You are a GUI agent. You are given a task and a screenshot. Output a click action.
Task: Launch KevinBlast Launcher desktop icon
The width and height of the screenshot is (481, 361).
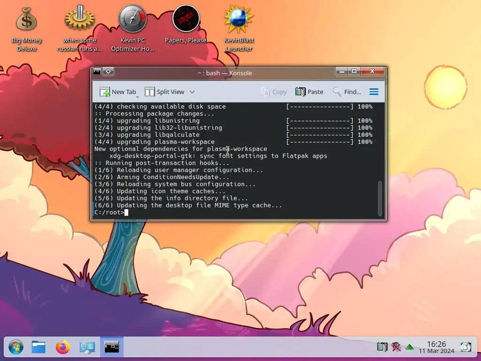[239, 28]
